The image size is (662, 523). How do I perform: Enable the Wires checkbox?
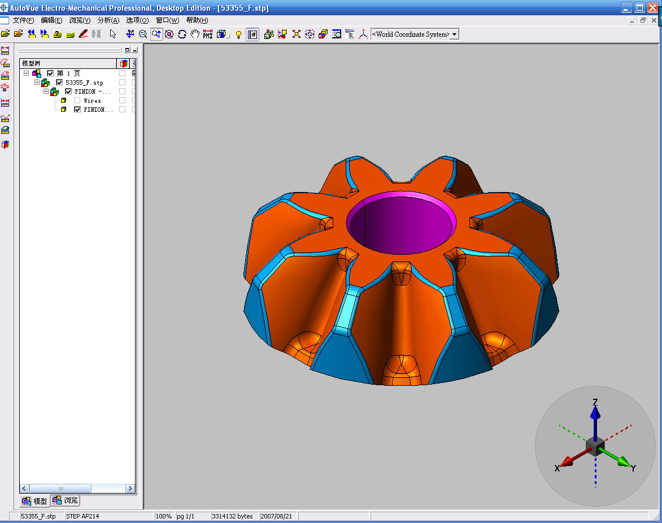point(77,101)
